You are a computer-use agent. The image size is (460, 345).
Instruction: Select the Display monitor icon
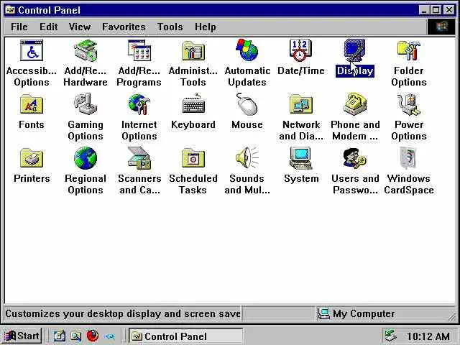click(x=354, y=50)
